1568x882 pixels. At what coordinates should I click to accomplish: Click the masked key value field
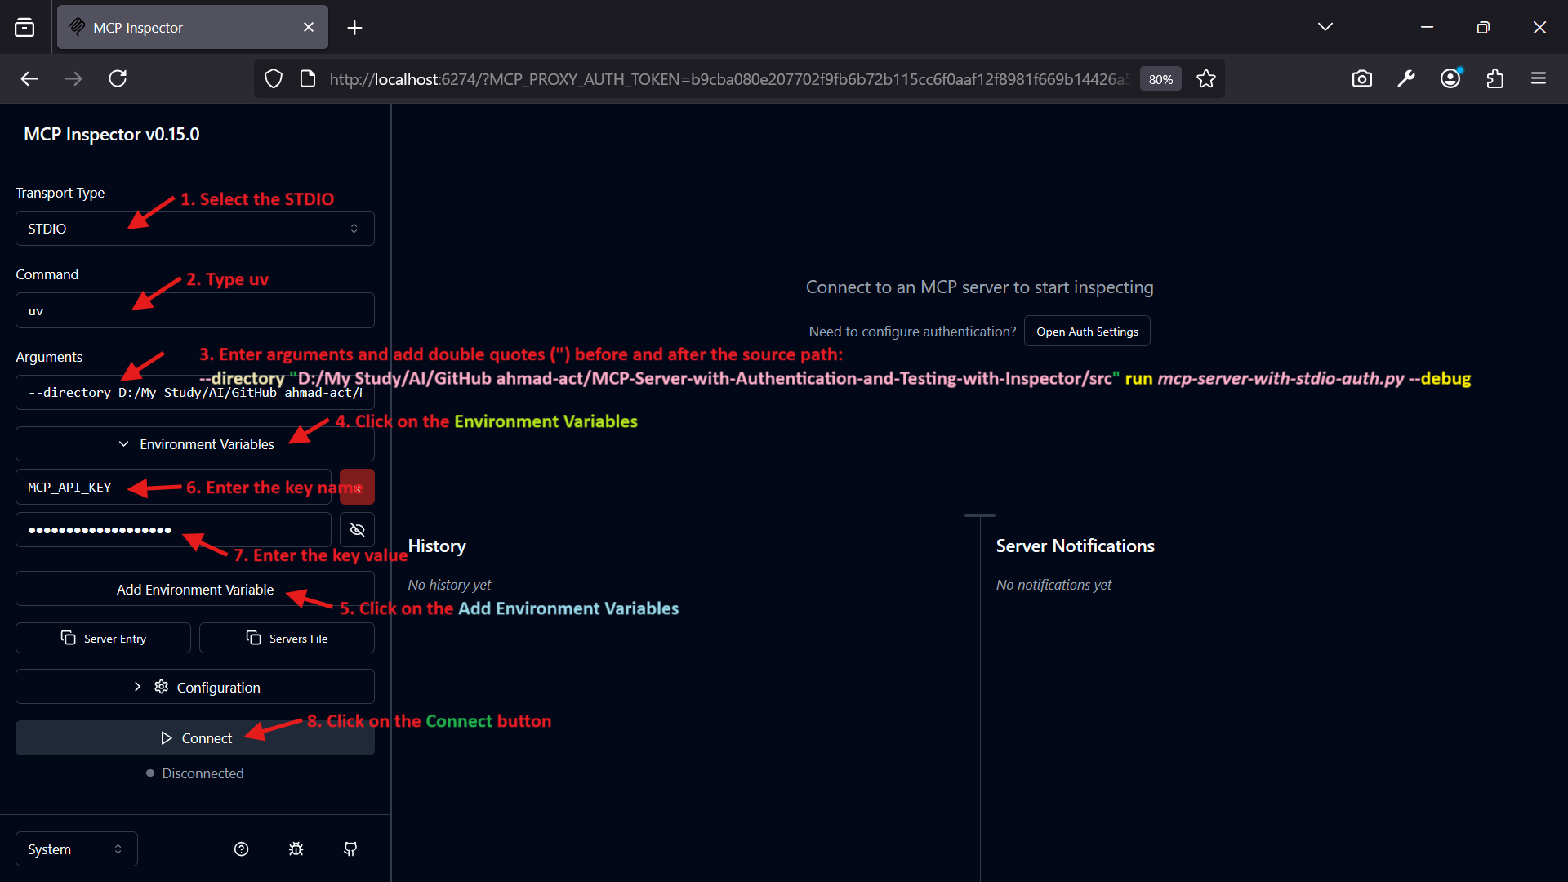[x=173, y=530]
